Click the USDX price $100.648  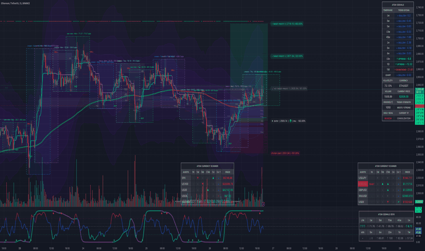pos(407,202)
